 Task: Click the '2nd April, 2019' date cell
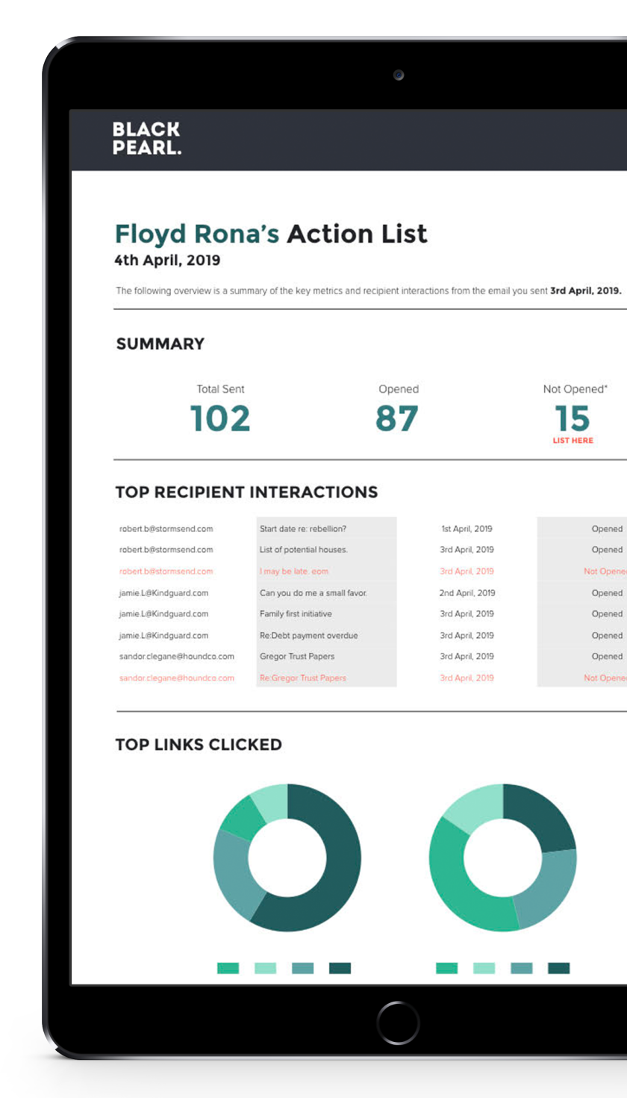point(467,593)
